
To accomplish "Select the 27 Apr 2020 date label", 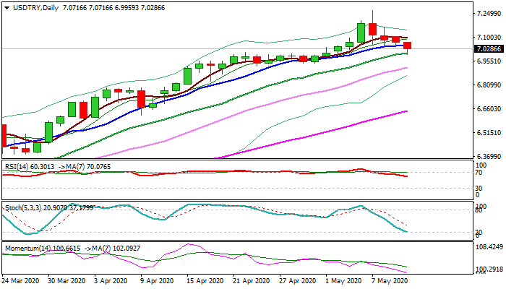I will (298, 281).
